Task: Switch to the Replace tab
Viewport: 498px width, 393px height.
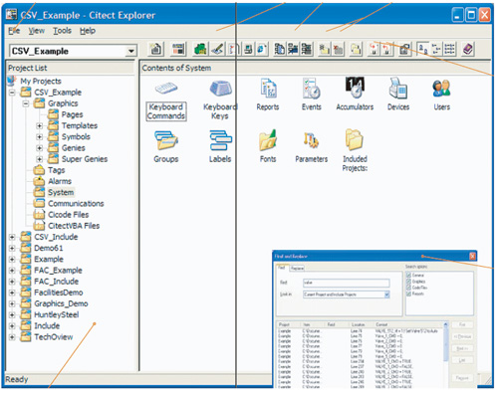Action: [x=297, y=268]
